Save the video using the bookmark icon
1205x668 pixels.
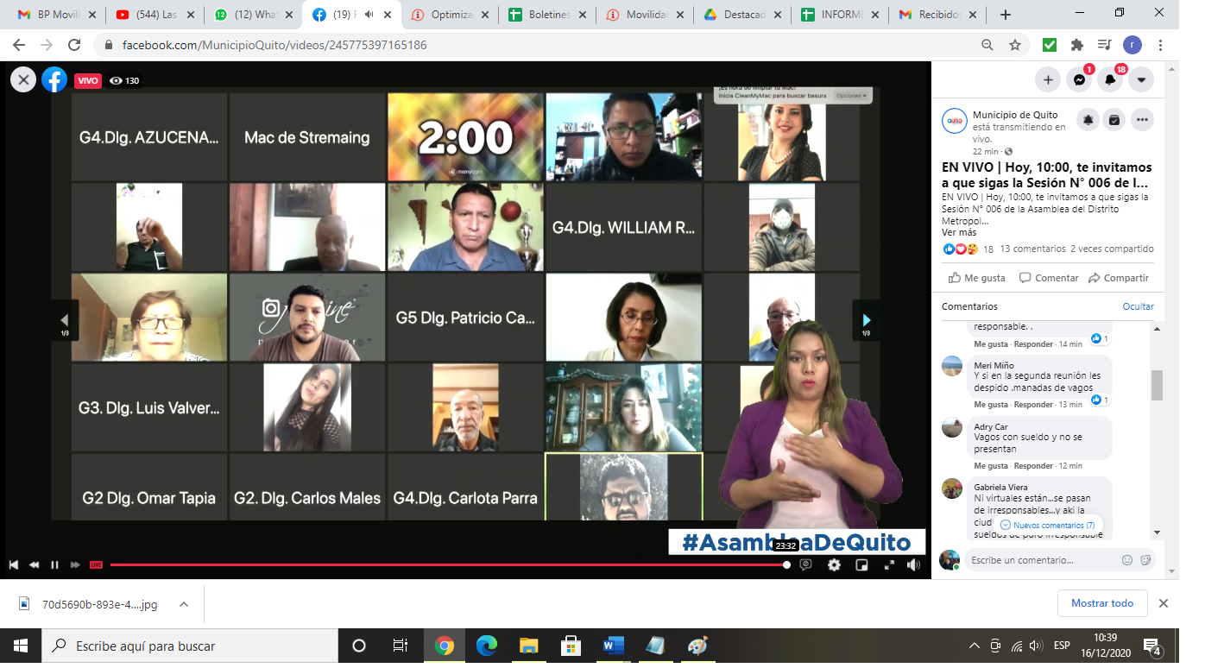coord(1114,121)
